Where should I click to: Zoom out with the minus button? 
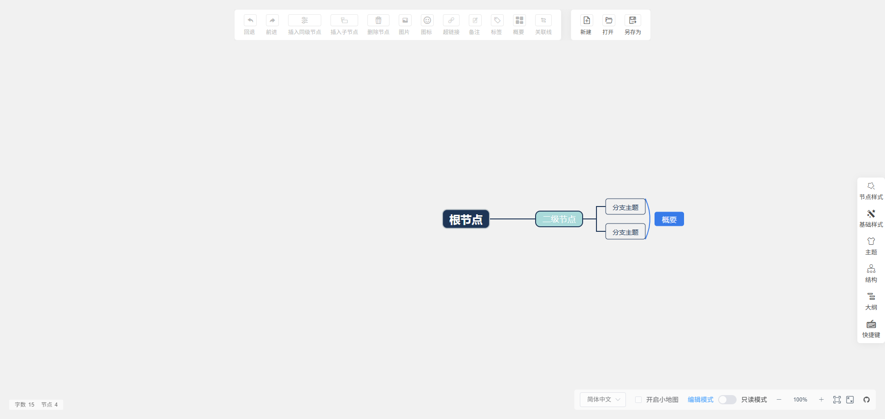point(779,400)
